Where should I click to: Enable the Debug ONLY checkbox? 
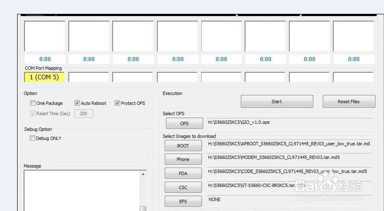[32, 138]
